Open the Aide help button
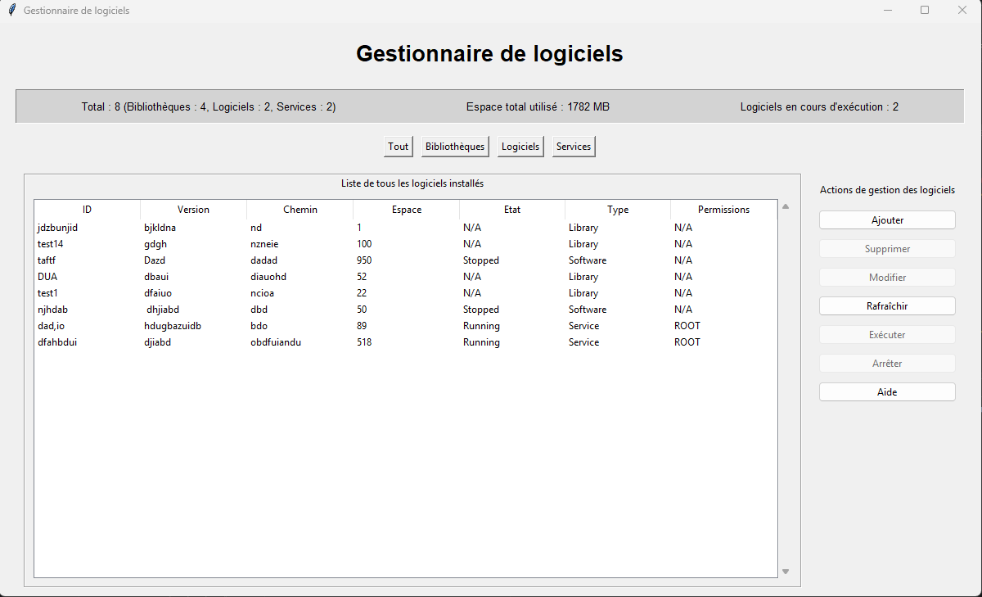The height and width of the screenshot is (597, 982). (x=887, y=392)
